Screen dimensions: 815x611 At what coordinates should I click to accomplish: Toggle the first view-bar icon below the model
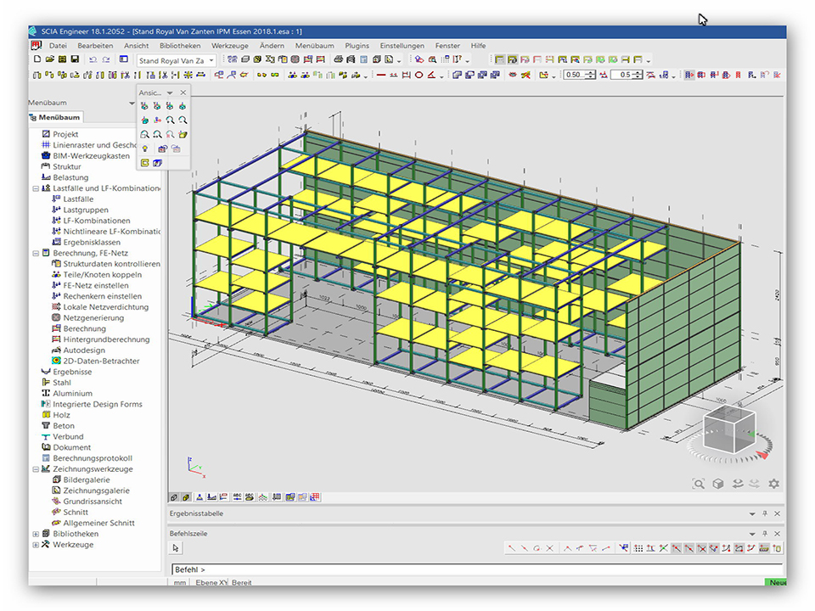tap(174, 497)
